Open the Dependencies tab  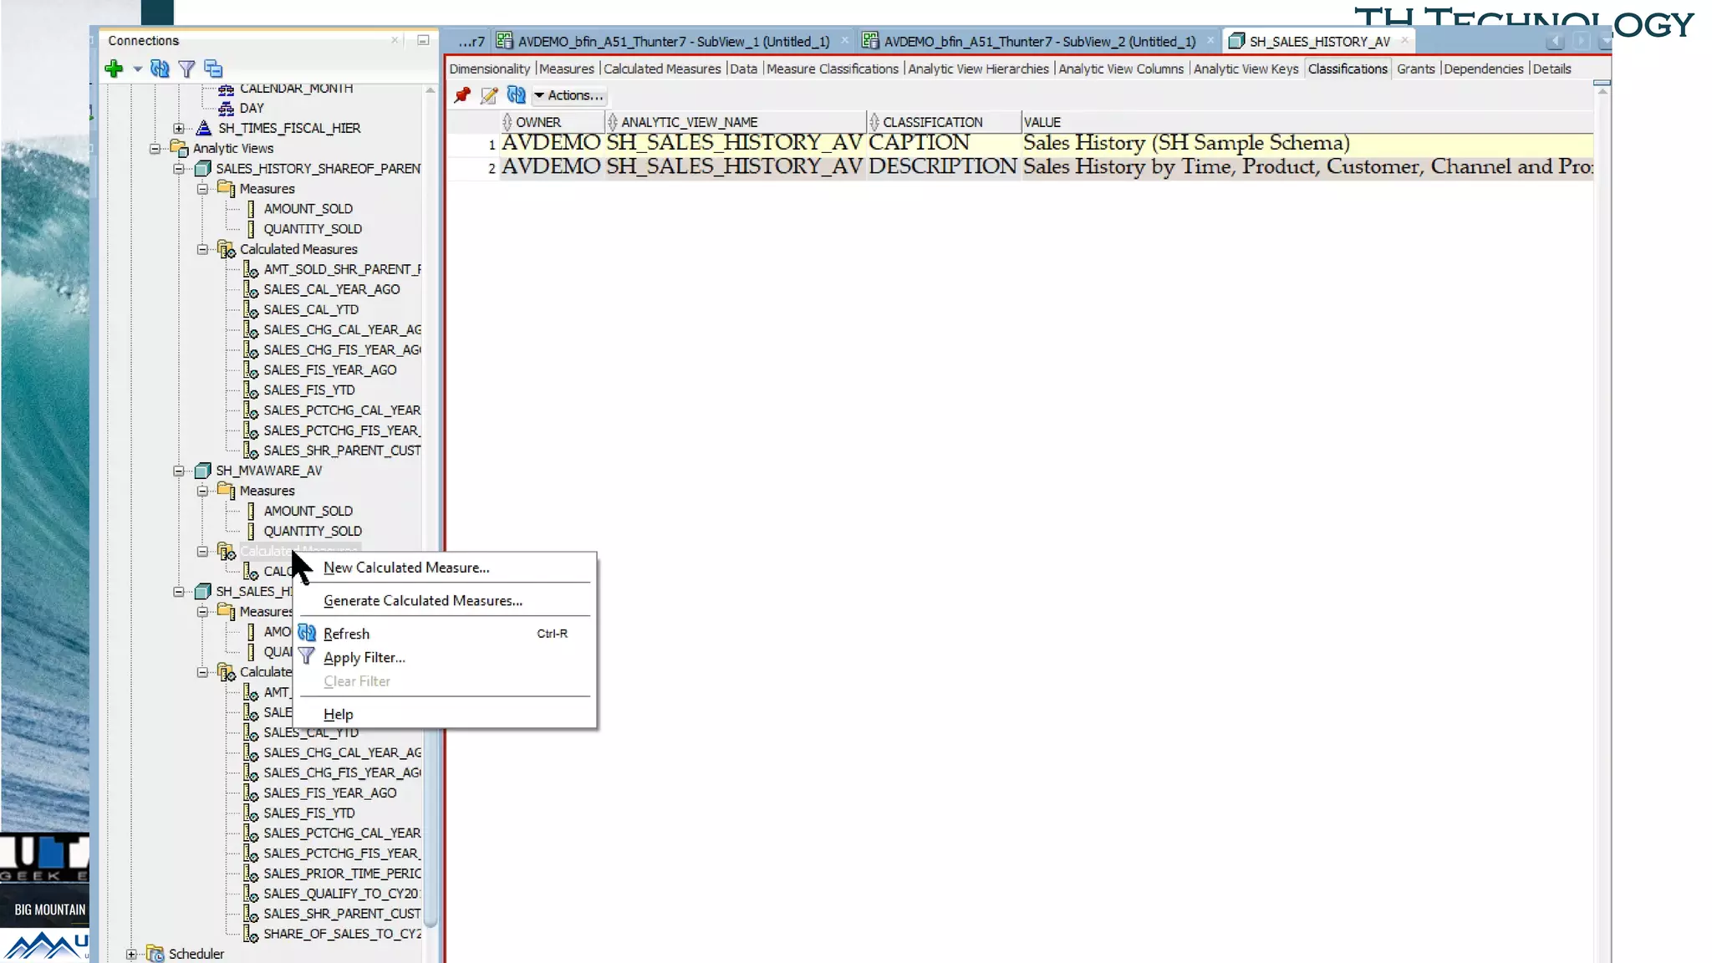(x=1483, y=69)
